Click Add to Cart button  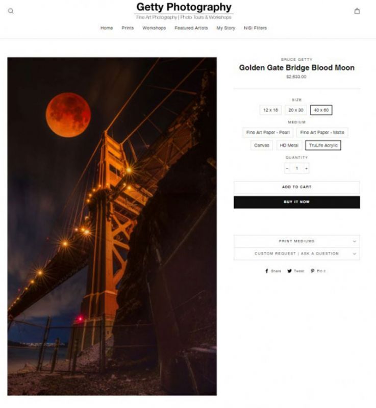(296, 187)
